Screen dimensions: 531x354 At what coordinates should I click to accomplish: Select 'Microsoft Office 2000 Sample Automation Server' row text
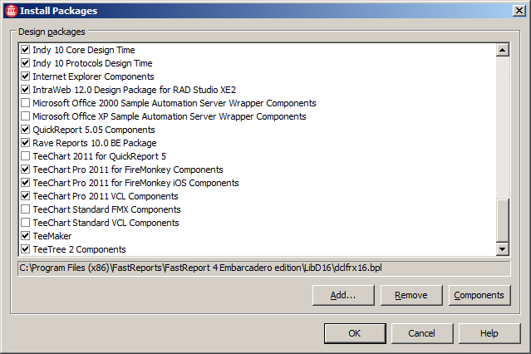[x=174, y=103]
